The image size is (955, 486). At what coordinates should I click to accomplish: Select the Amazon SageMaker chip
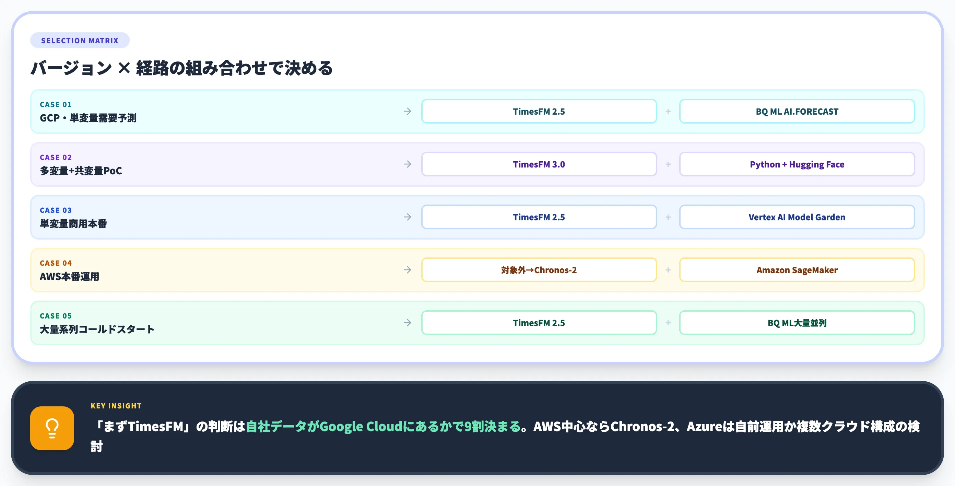(797, 270)
